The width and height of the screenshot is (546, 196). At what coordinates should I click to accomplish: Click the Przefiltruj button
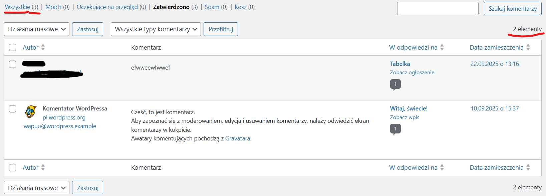point(221,29)
